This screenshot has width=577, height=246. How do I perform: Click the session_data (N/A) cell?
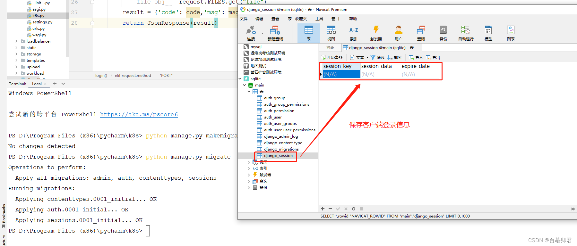pyautogui.click(x=381, y=74)
